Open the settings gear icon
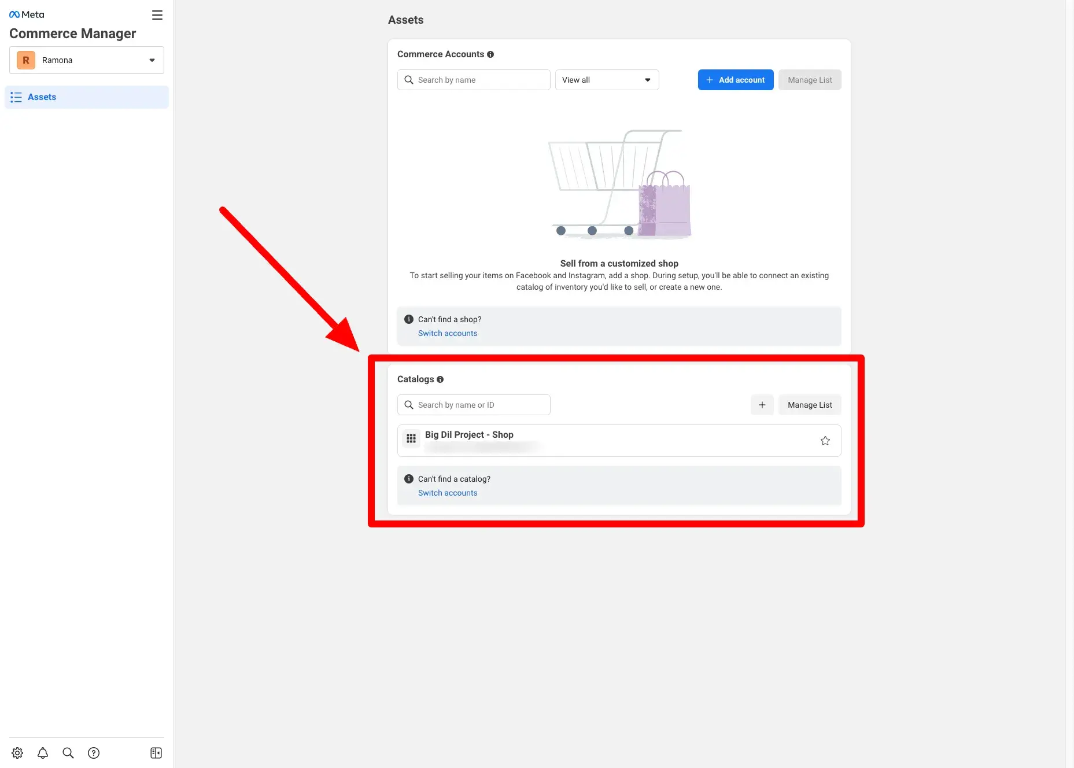 pos(17,753)
